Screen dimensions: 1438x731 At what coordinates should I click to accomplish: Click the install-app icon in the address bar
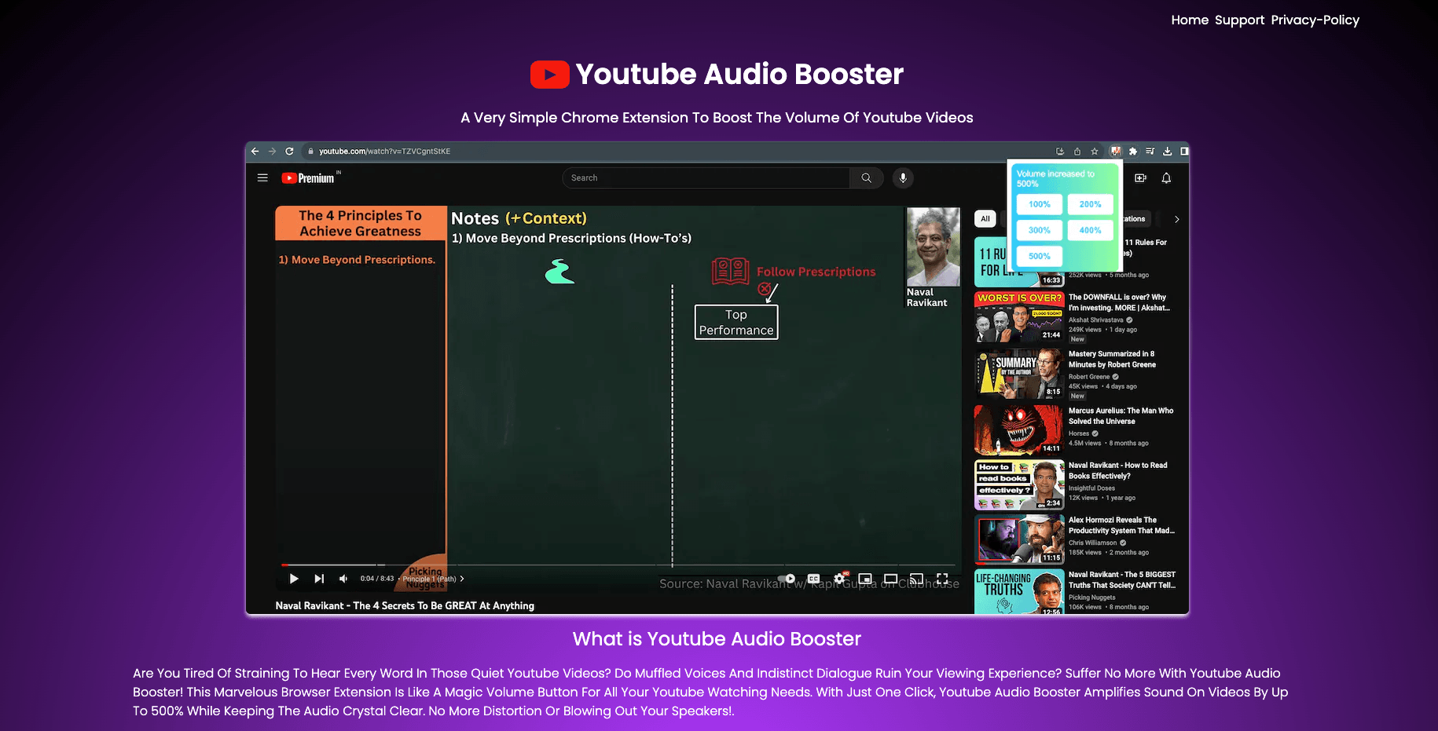click(x=1060, y=152)
